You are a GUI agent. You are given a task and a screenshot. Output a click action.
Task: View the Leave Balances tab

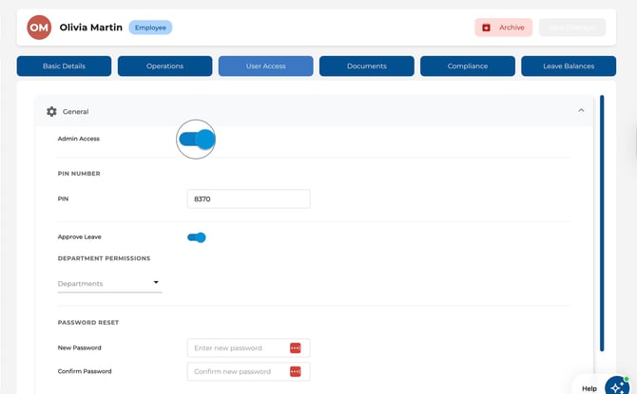pos(569,66)
